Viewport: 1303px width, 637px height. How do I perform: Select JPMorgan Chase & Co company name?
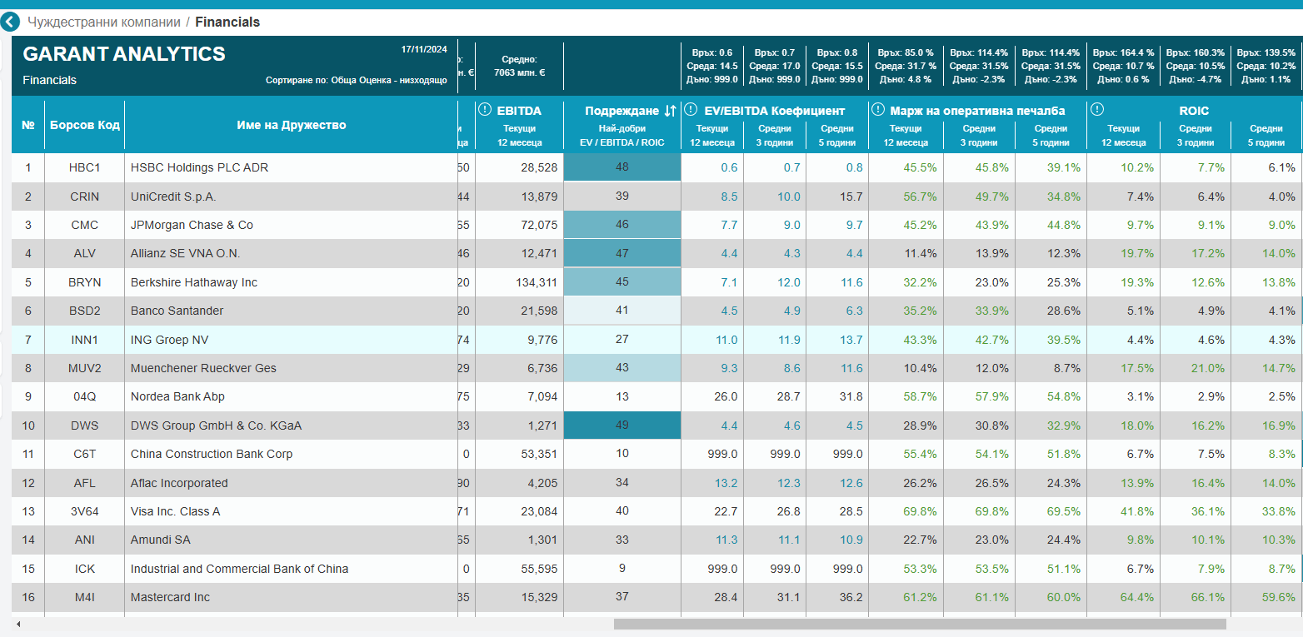[192, 225]
